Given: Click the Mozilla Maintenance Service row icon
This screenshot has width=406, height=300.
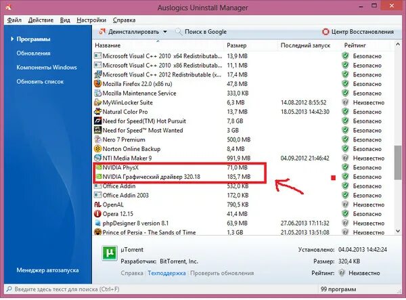Looking at the screenshot, I should (x=97, y=93).
